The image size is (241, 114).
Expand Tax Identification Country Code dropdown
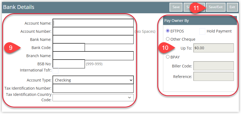pyautogui.click(x=93, y=97)
